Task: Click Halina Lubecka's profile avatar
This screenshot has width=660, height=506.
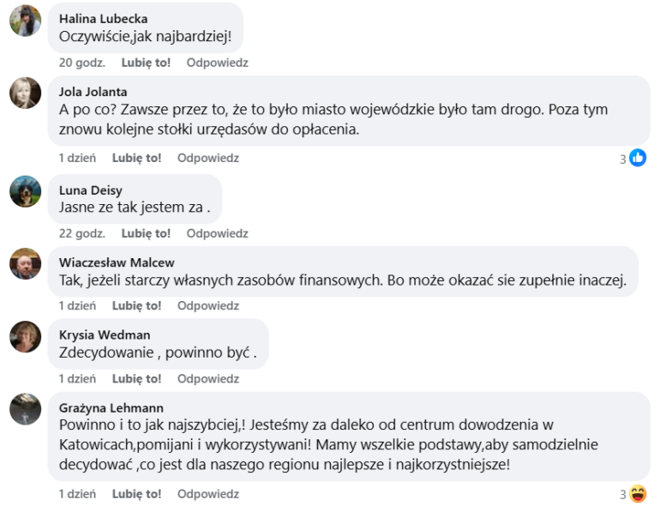Action: pos(25,21)
